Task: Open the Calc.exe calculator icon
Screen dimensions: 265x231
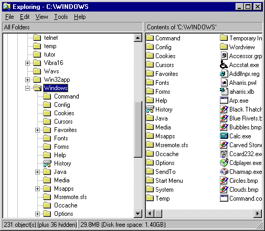Action: click(224, 136)
